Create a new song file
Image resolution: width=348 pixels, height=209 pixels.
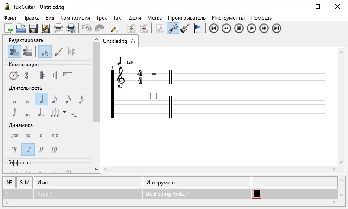[8, 29]
